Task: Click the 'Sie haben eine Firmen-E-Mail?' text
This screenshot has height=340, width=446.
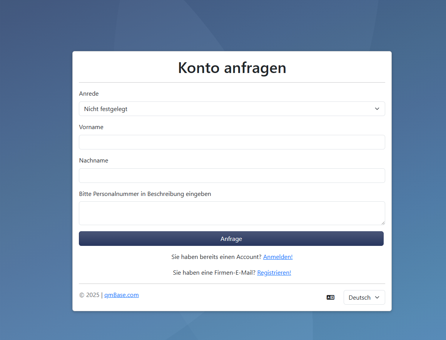Action: point(214,273)
